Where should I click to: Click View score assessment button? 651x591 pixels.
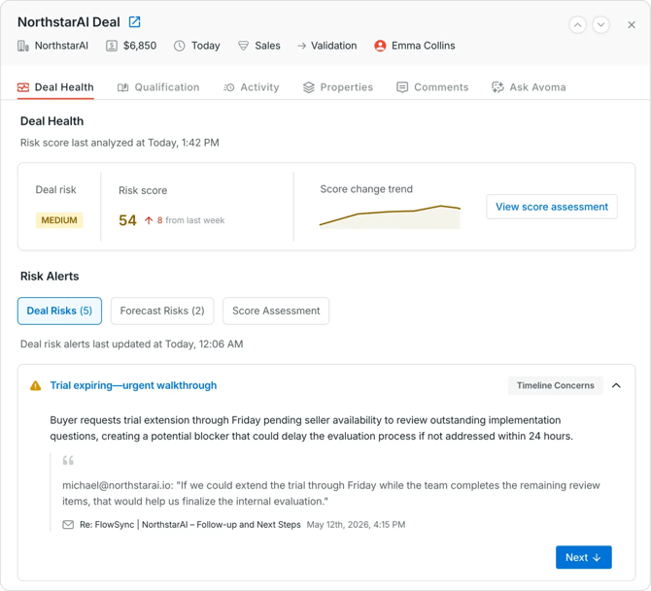[x=552, y=207]
